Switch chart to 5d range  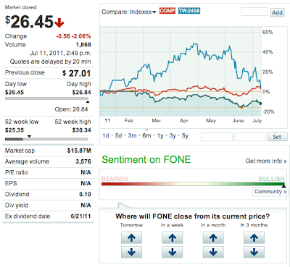(118, 136)
